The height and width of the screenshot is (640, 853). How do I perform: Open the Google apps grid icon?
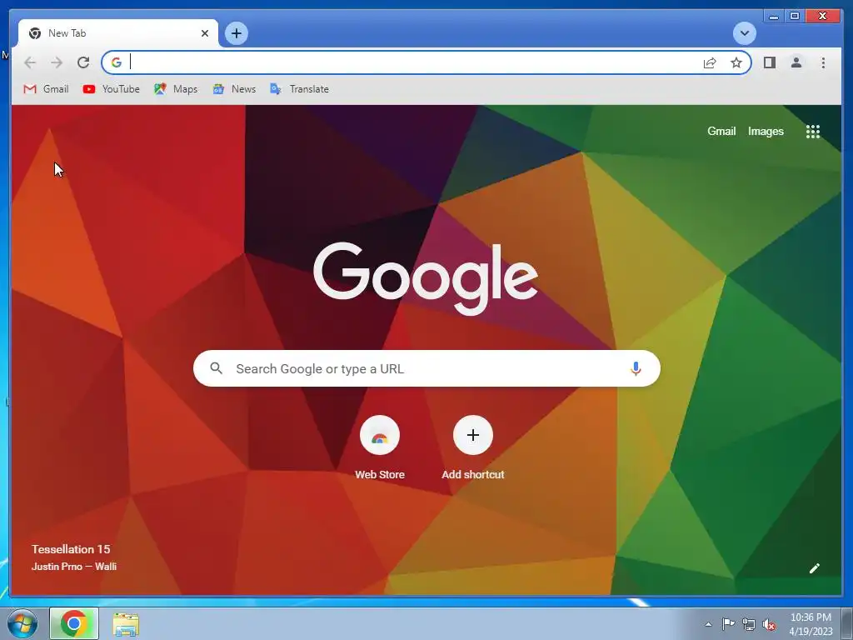click(813, 131)
